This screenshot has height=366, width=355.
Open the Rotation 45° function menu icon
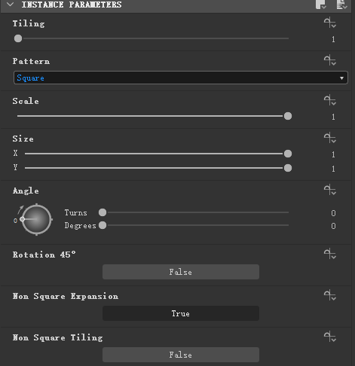click(330, 254)
